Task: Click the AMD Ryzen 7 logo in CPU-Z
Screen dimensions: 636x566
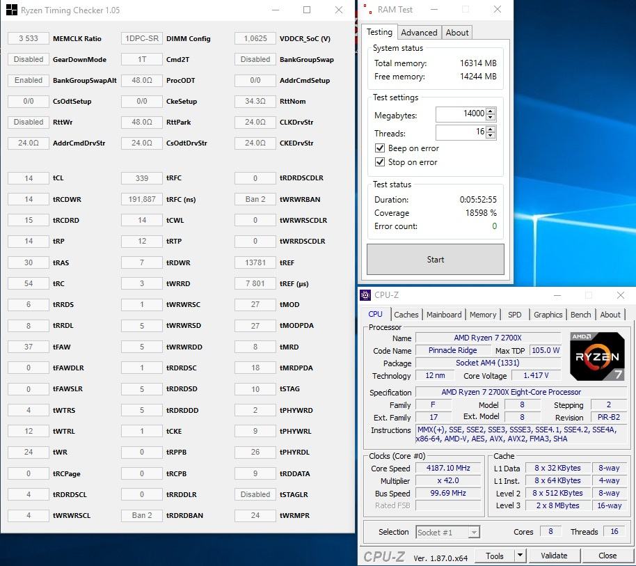Action: click(x=596, y=356)
